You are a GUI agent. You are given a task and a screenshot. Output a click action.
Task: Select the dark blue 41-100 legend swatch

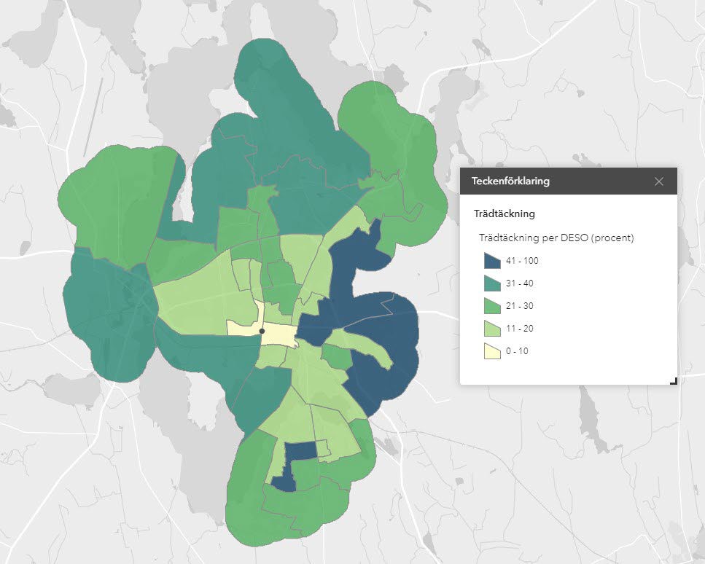pos(491,261)
